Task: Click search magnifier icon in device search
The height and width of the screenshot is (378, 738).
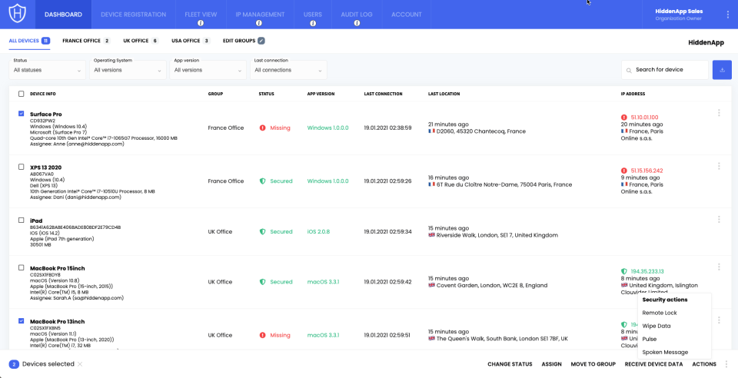Action: click(x=629, y=71)
